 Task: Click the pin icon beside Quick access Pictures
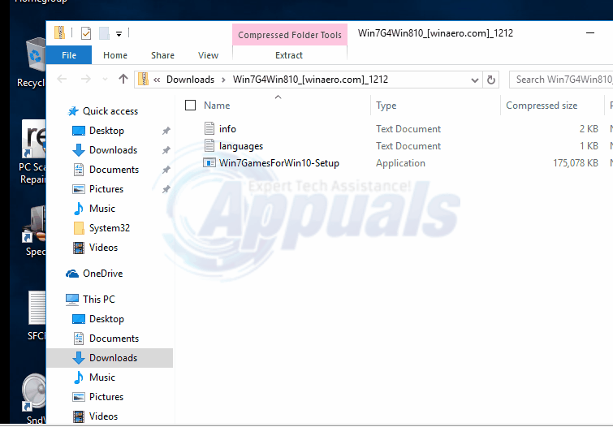pyautogui.click(x=166, y=189)
